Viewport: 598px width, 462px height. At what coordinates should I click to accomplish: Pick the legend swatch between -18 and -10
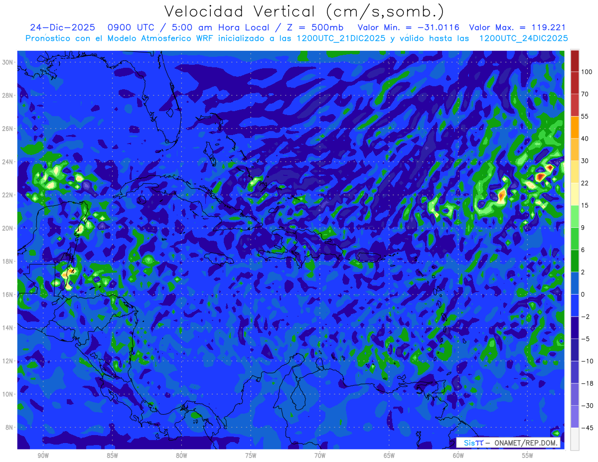tap(575, 372)
